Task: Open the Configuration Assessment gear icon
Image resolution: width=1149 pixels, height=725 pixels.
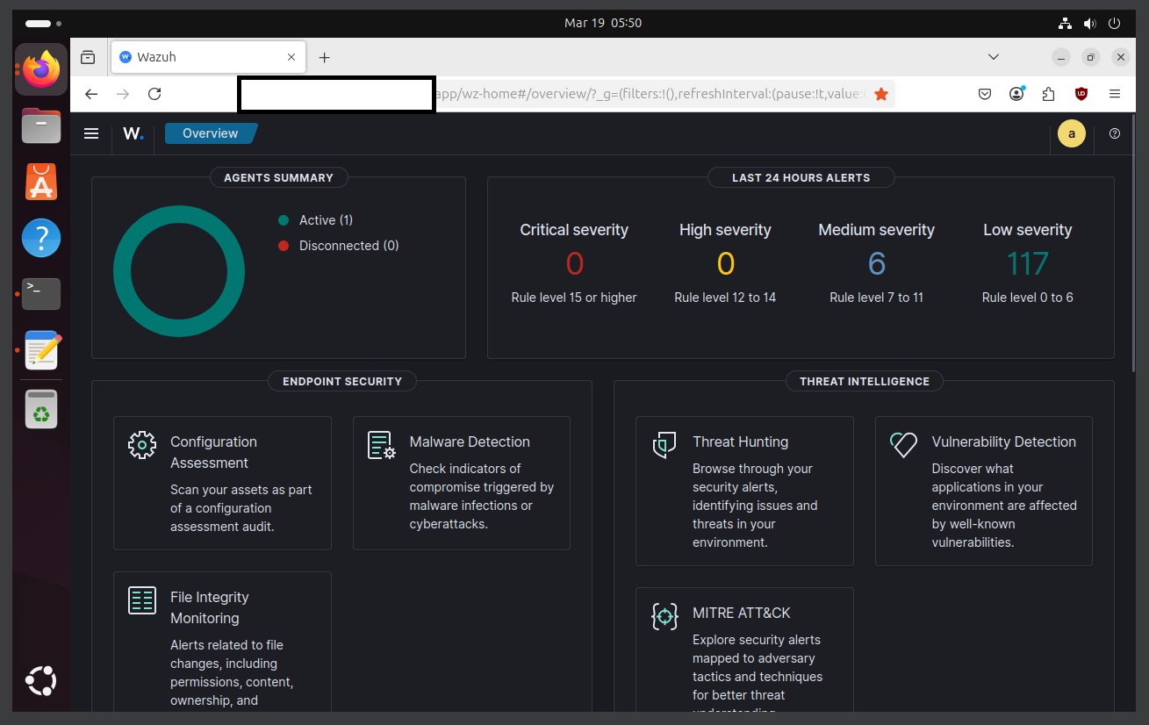Action: 142,445
